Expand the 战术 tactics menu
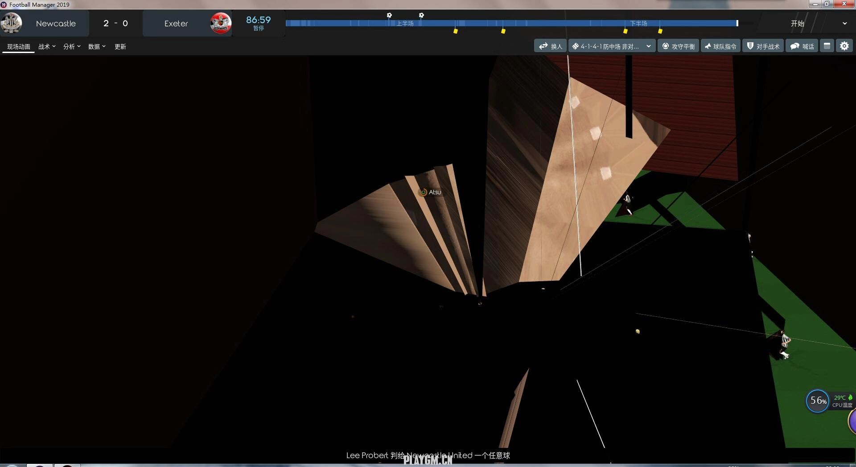 [47, 46]
